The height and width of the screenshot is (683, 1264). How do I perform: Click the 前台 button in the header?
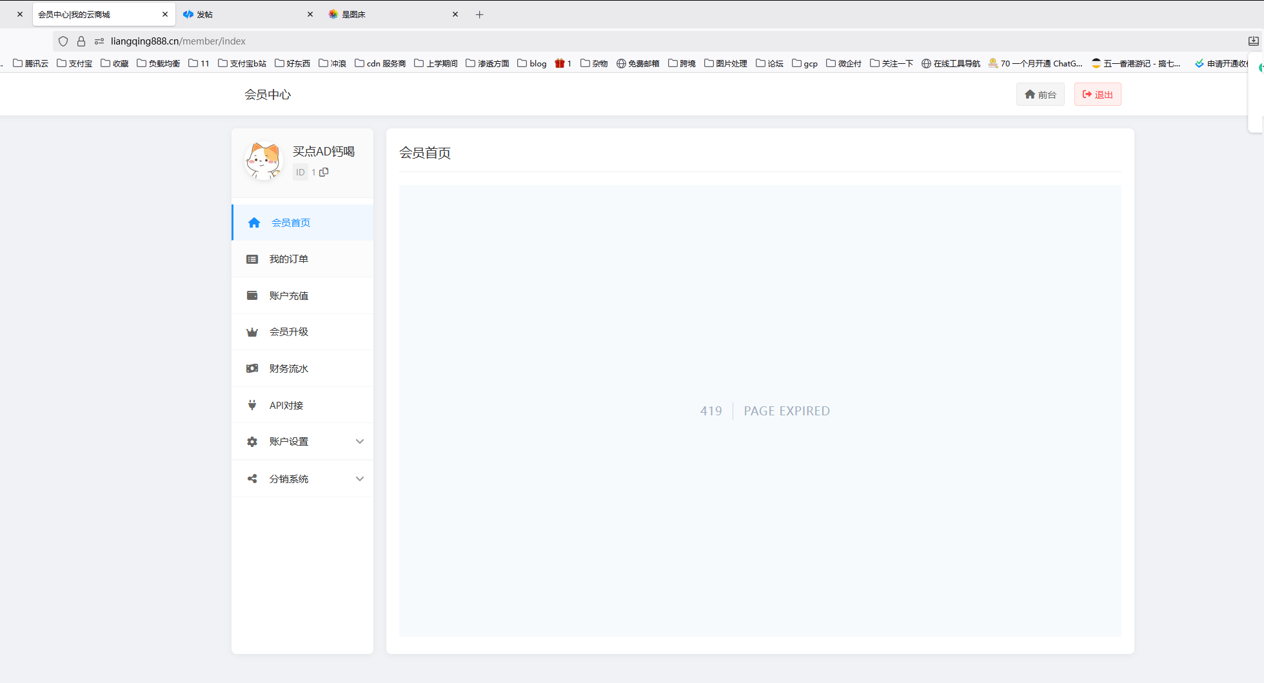click(1040, 94)
